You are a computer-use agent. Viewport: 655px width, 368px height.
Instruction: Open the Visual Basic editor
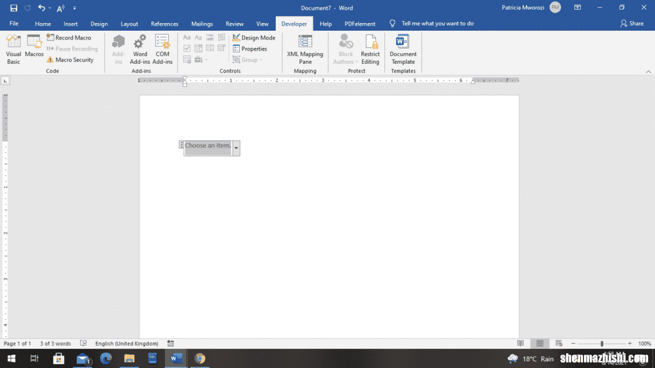coord(13,49)
